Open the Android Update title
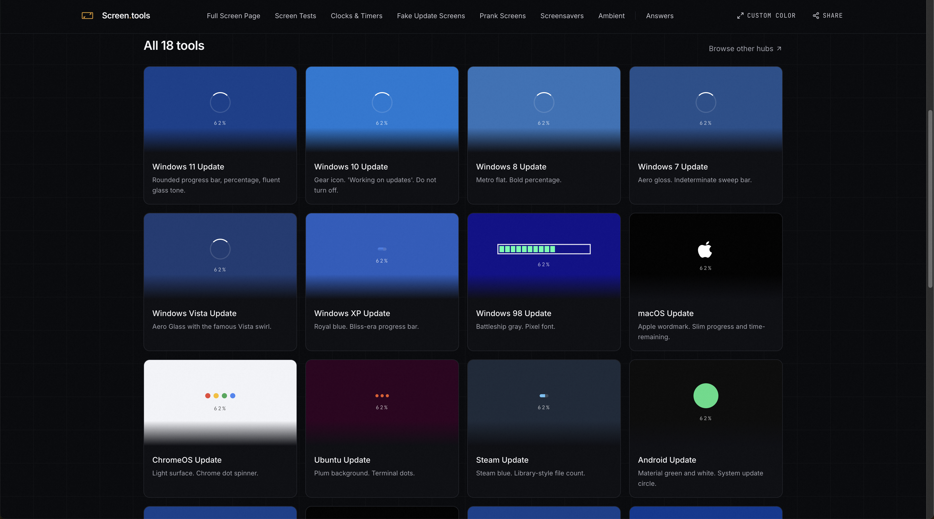The image size is (934, 519). coord(667,460)
